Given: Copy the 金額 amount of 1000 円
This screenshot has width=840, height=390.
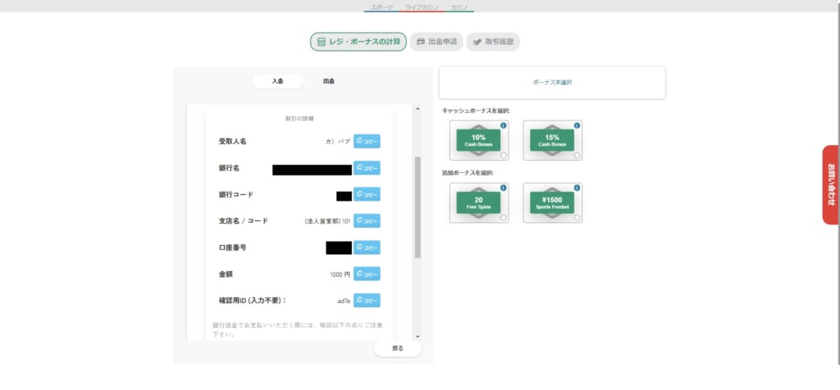Looking at the screenshot, I should [x=367, y=274].
